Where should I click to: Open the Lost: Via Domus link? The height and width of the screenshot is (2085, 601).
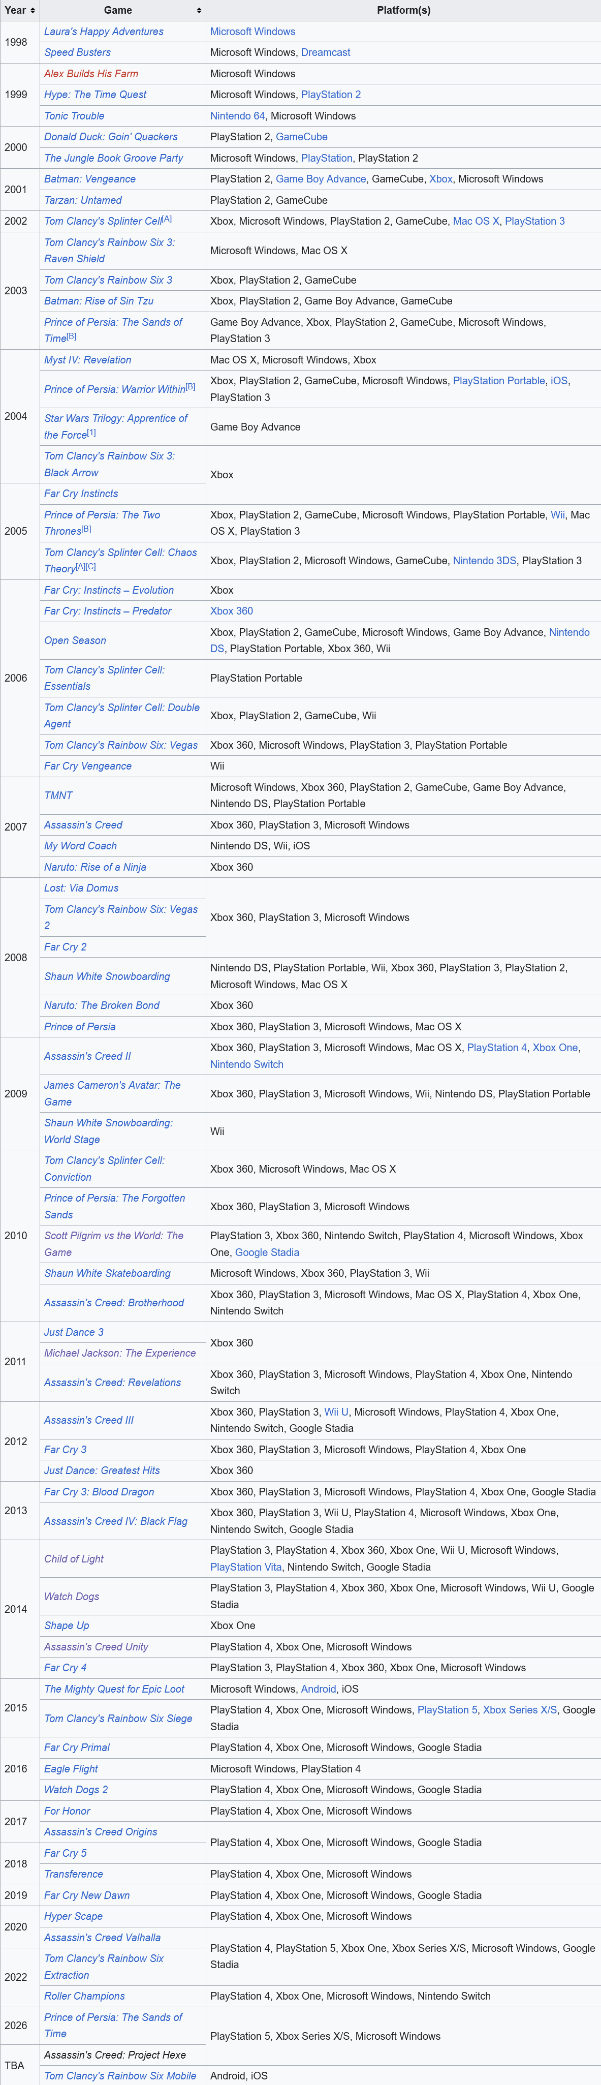click(x=81, y=888)
